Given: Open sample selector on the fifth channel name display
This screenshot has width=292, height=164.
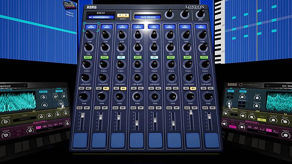Looking at the screenshot, I should [x=154, y=27].
